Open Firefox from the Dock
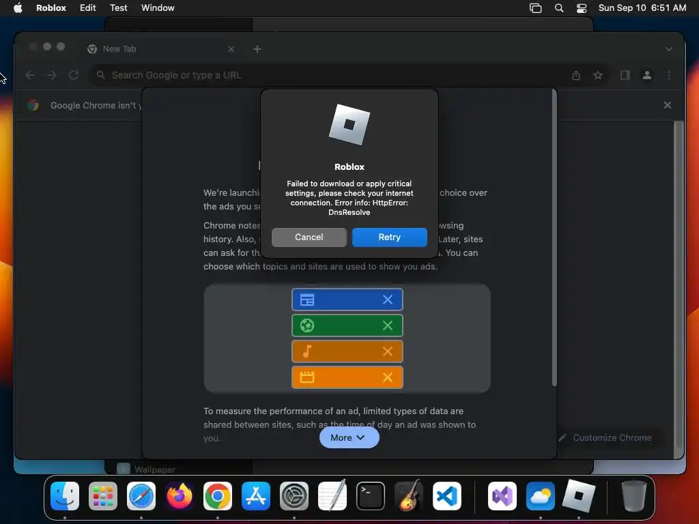 click(180, 496)
